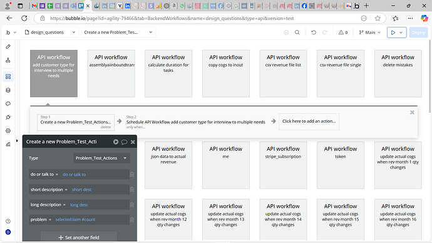Screen dimensions: 432x243
Task: Expand the design_questions page dropdown
Action: (x=50, y=32)
